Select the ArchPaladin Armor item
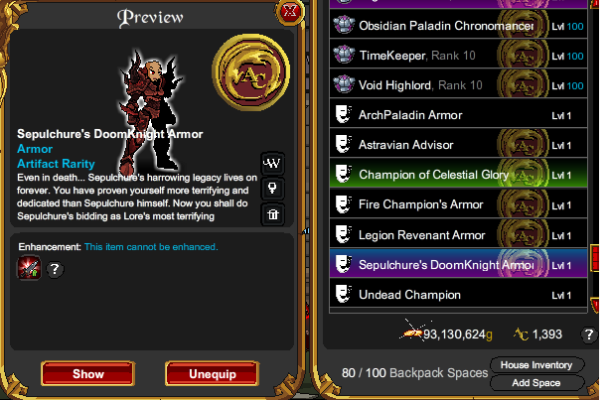Viewport: 608px width, 400px height. click(x=458, y=115)
